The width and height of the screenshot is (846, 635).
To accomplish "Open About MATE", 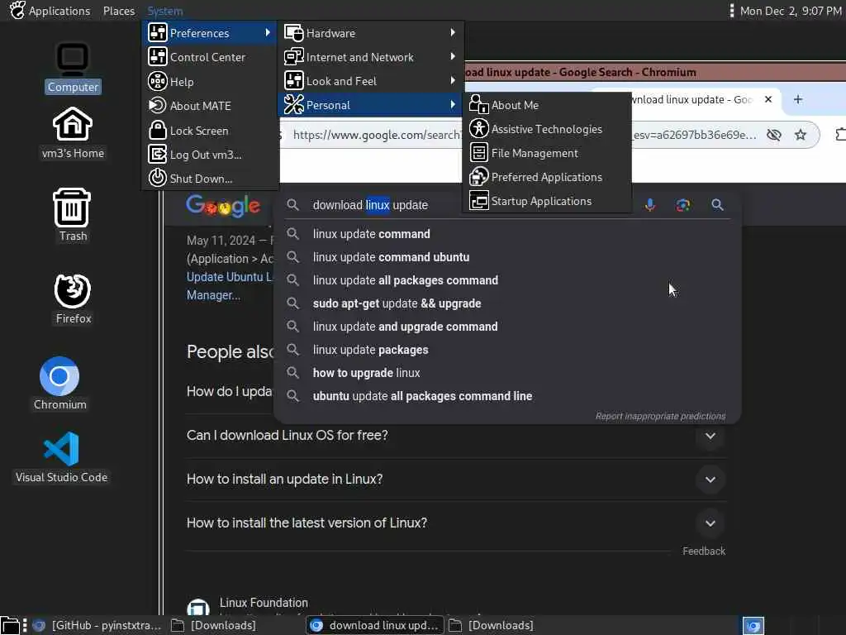I will point(209,105).
